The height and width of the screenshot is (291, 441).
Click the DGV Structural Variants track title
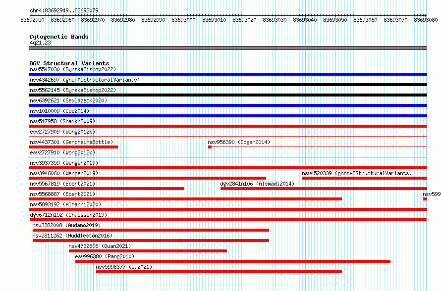(69, 63)
